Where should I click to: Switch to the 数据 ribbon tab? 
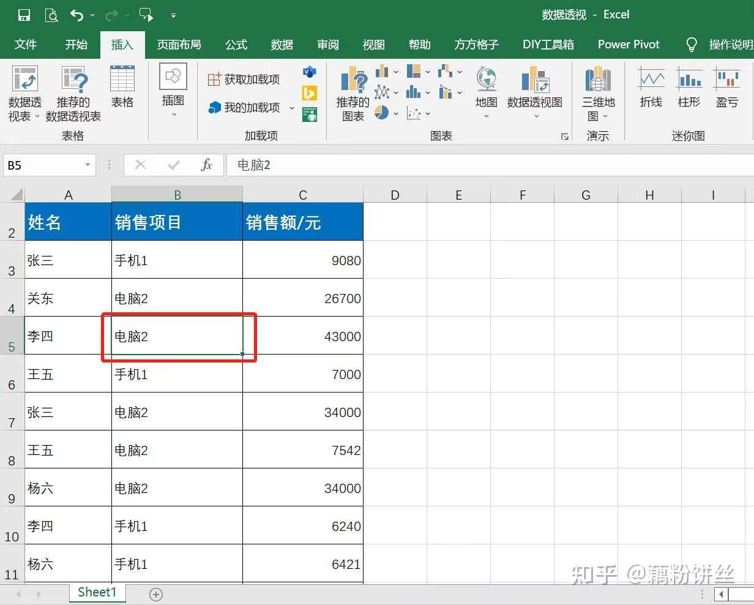[x=282, y=45]
